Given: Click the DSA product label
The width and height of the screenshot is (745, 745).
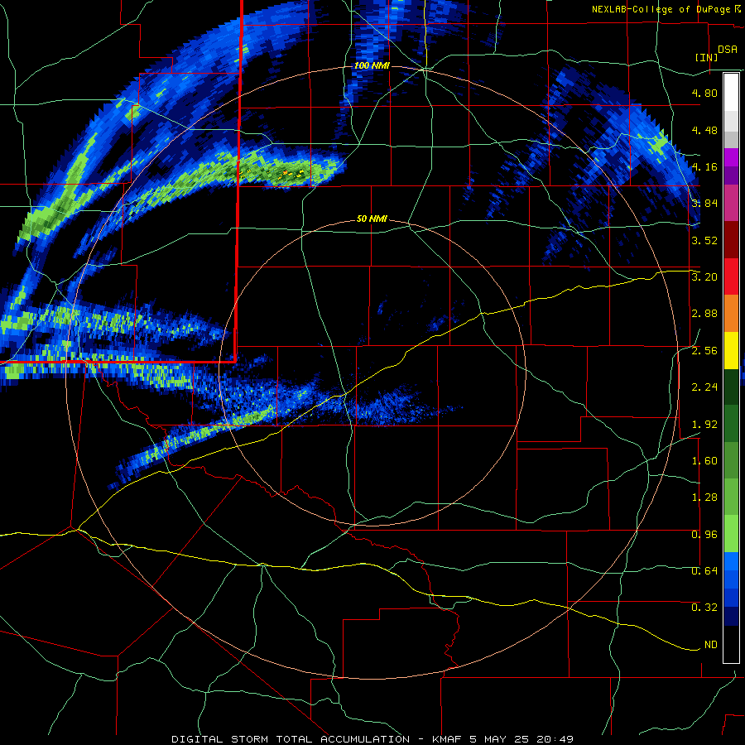Looking at the screenshot, I should [x=727, y=50].
